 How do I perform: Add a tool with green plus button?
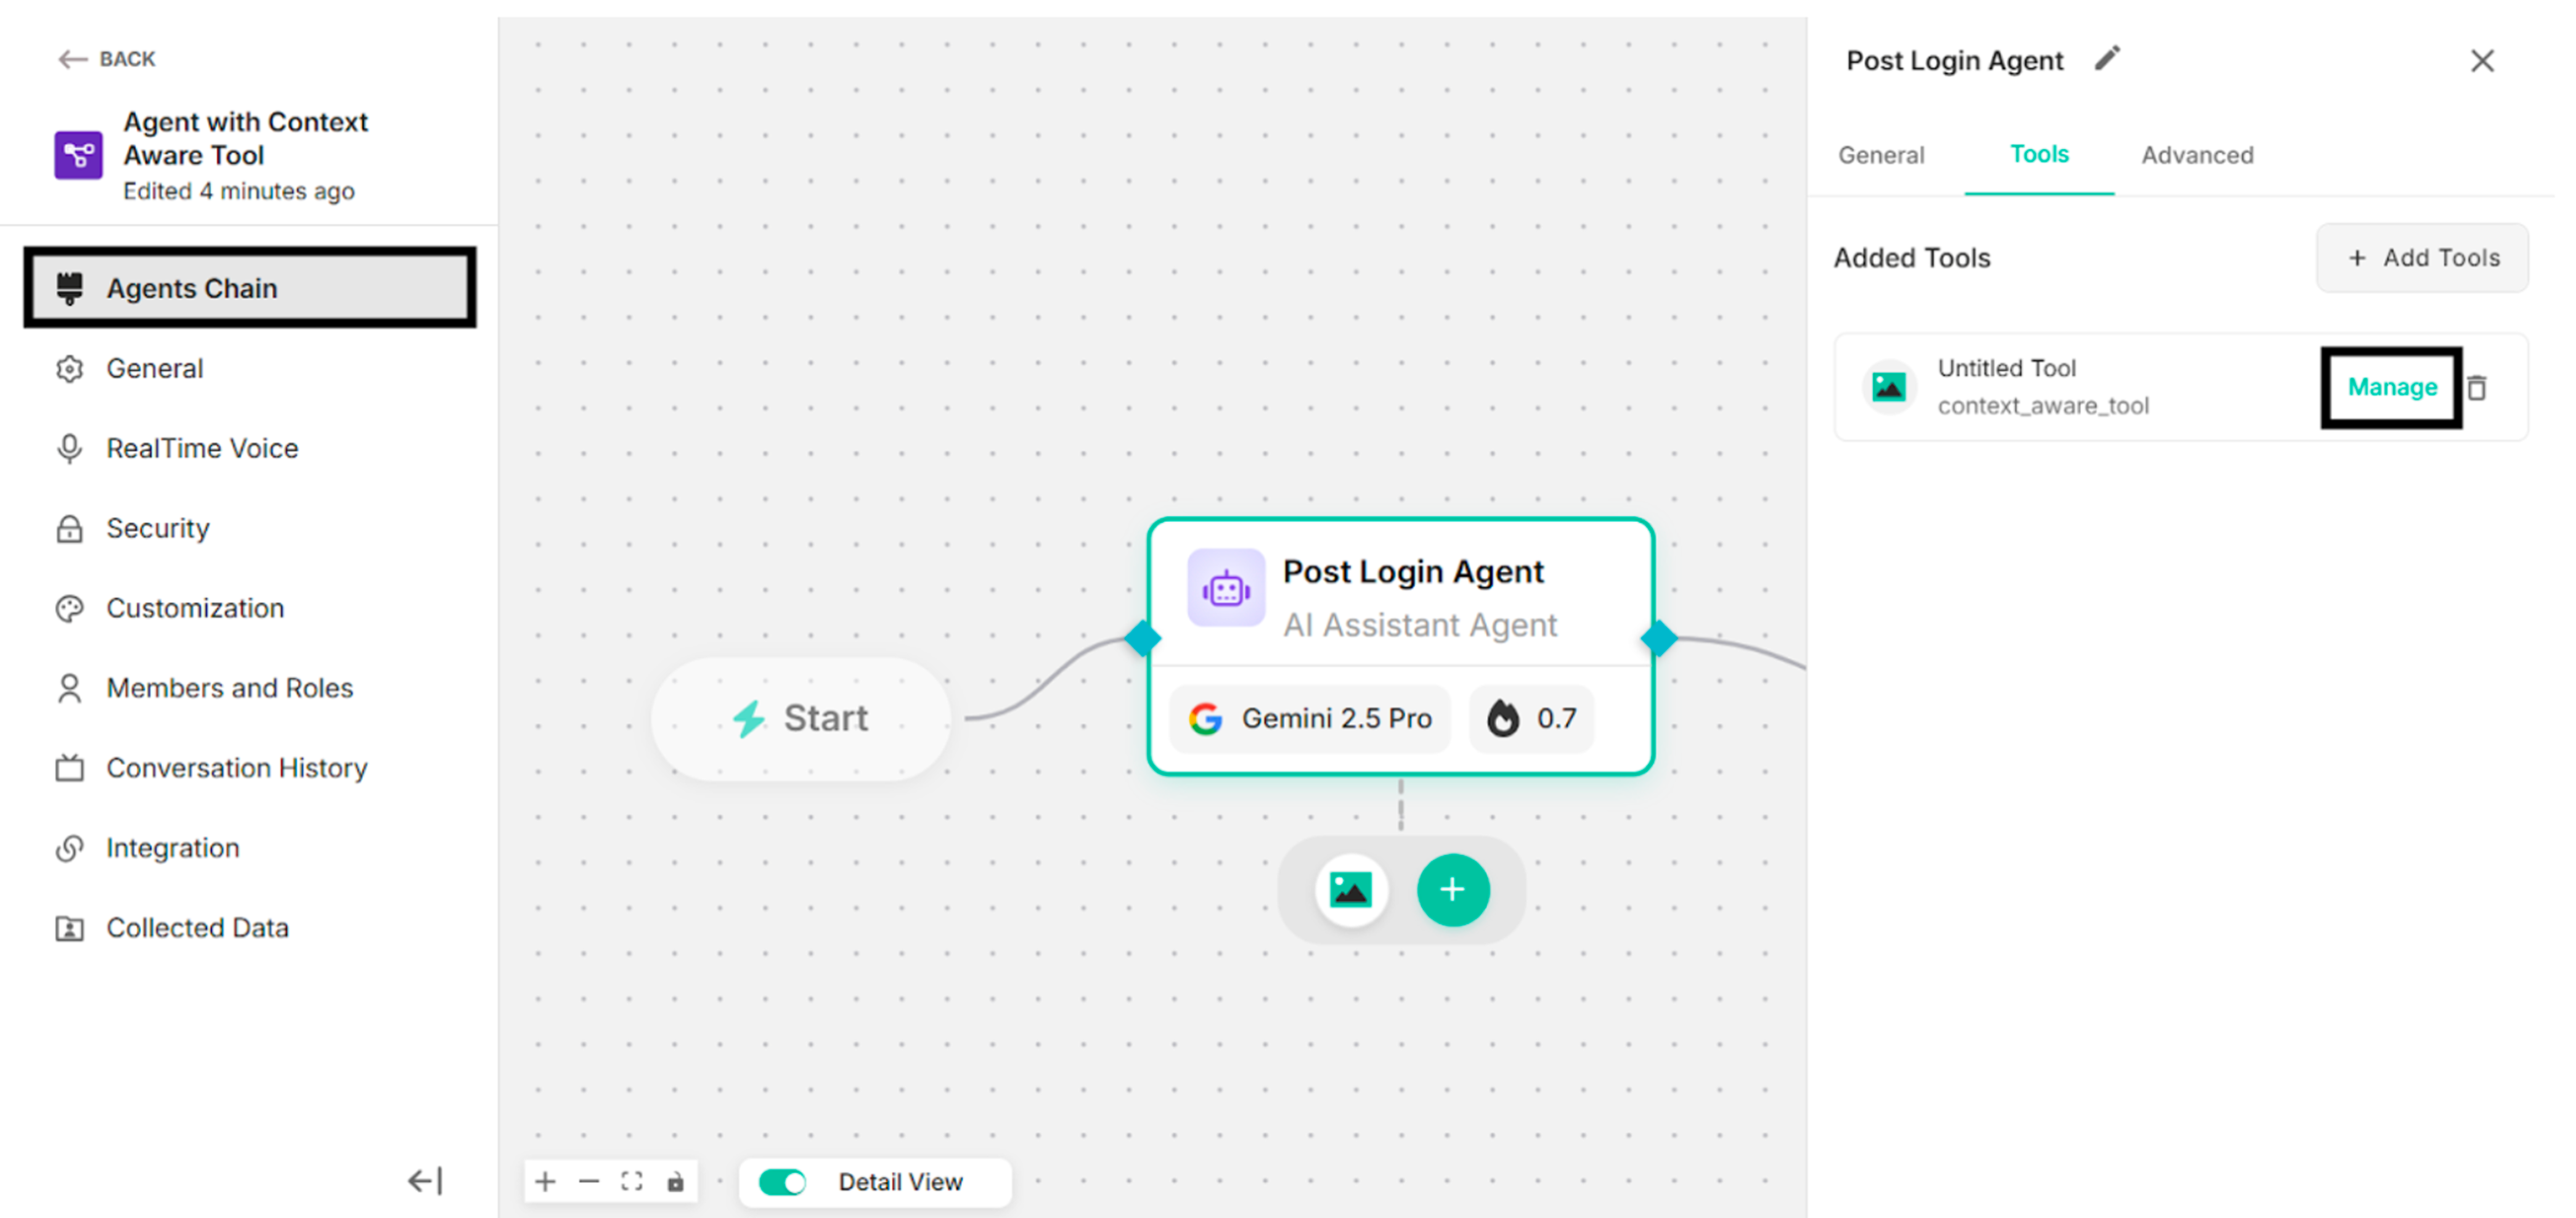coord(1453,890)
